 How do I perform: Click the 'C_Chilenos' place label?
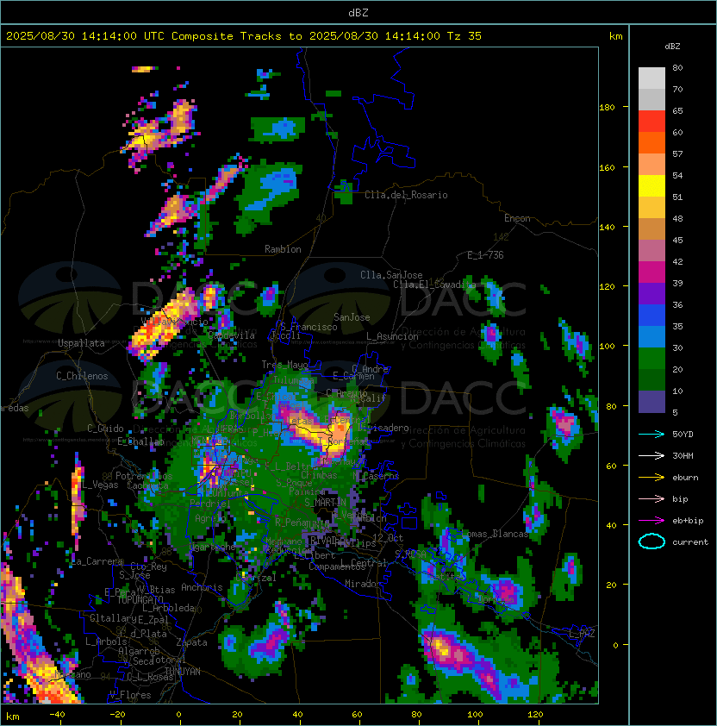click(82, 376)
